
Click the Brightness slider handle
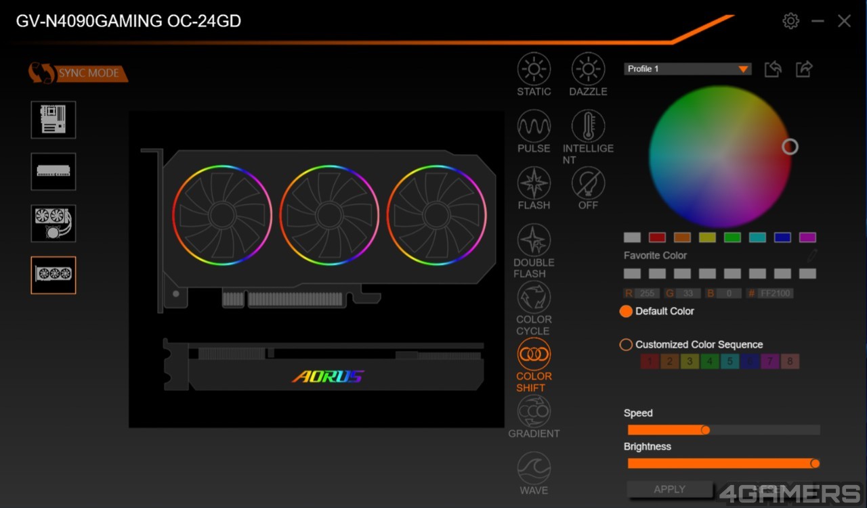[x=815, y=463]
